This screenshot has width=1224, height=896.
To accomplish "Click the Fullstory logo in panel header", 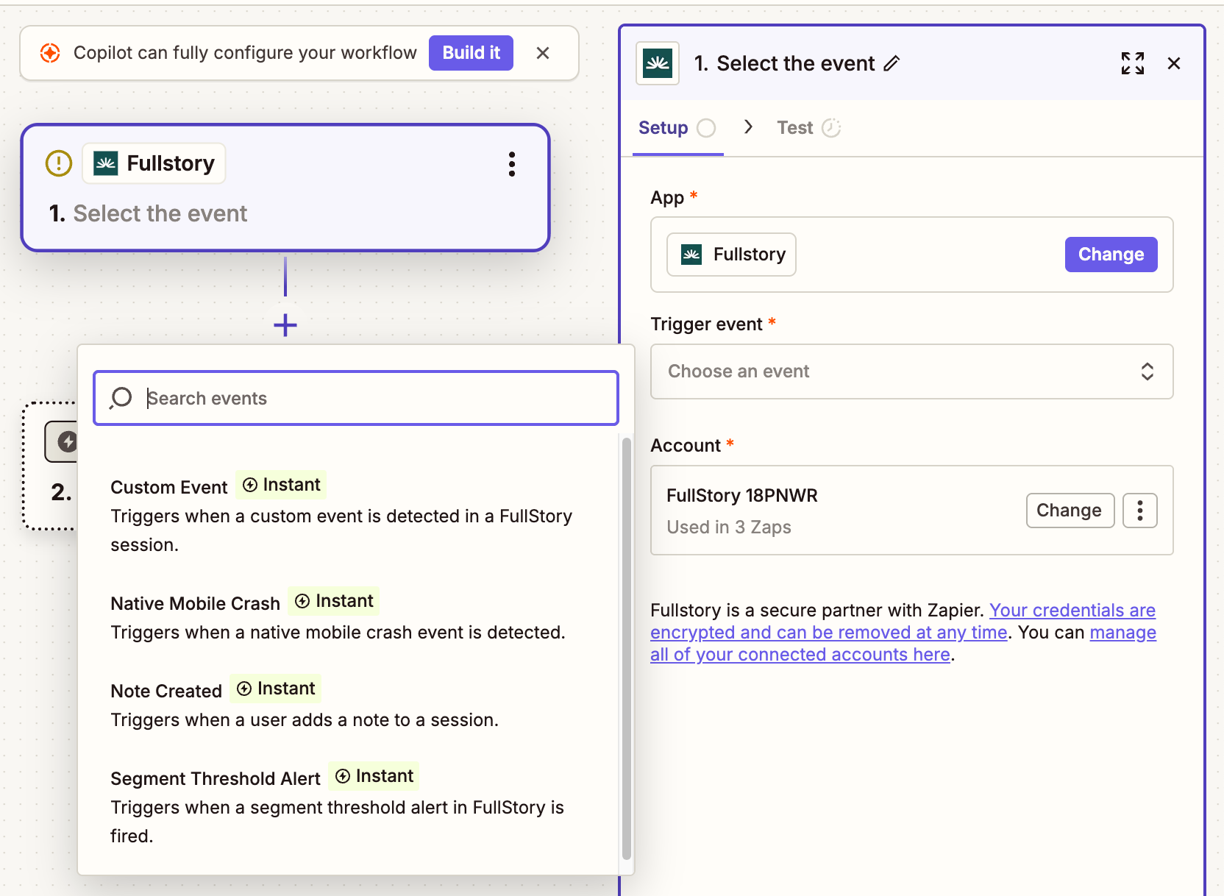I will pyautogui.click(x=658, y=64).
